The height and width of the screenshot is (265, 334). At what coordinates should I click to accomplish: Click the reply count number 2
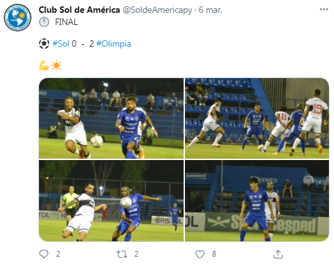point(58,254)
